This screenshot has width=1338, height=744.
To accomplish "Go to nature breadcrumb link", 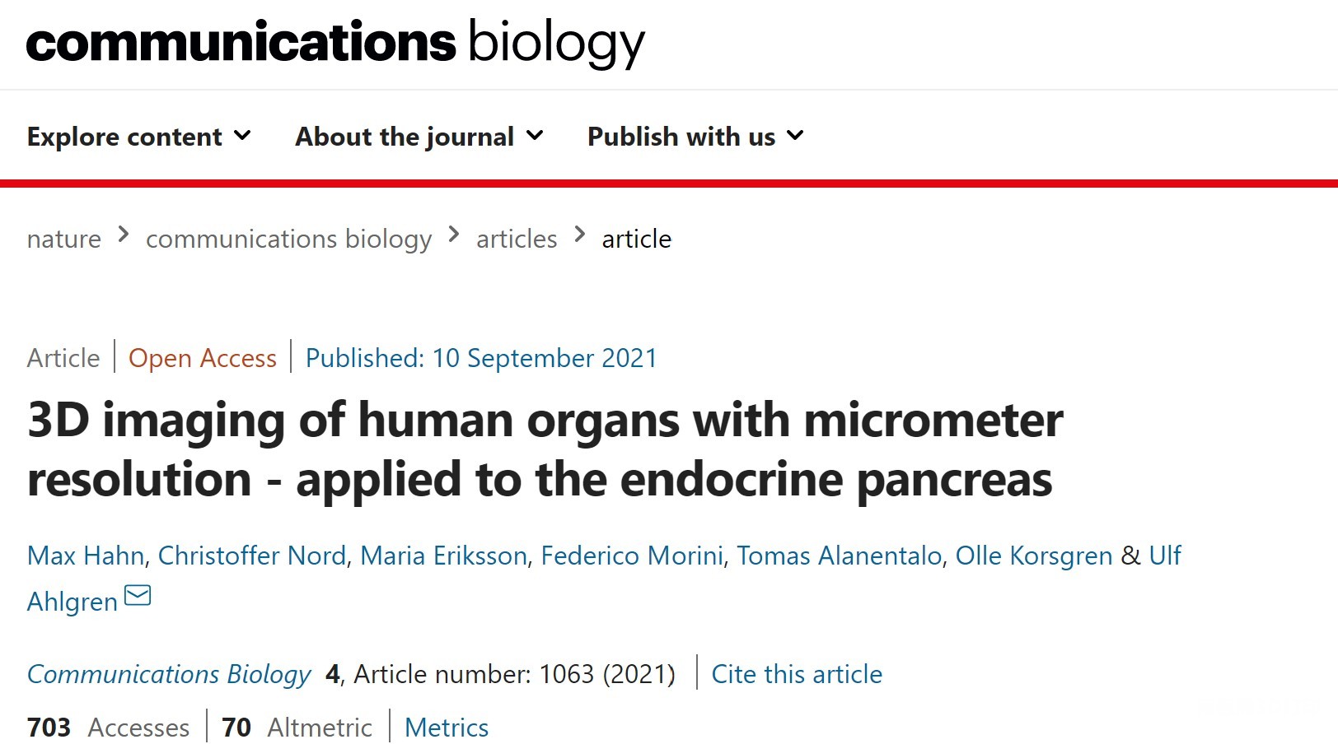I will pyautogui.click(x=63, y=239).
